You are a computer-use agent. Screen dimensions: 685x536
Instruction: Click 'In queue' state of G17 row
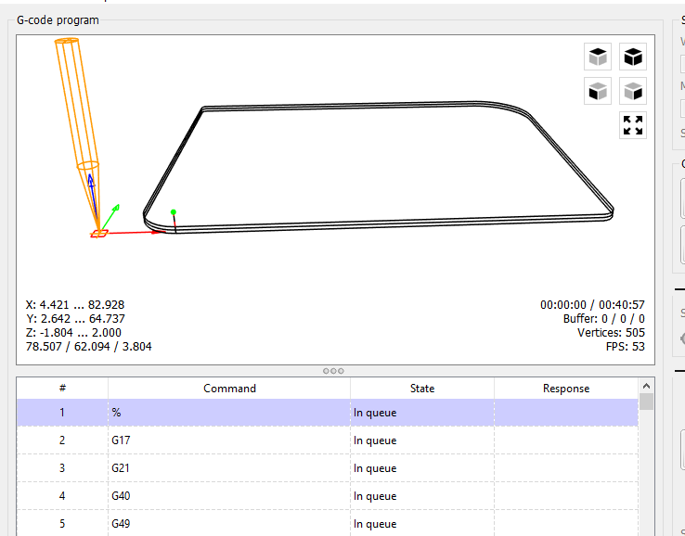[422, 440]
